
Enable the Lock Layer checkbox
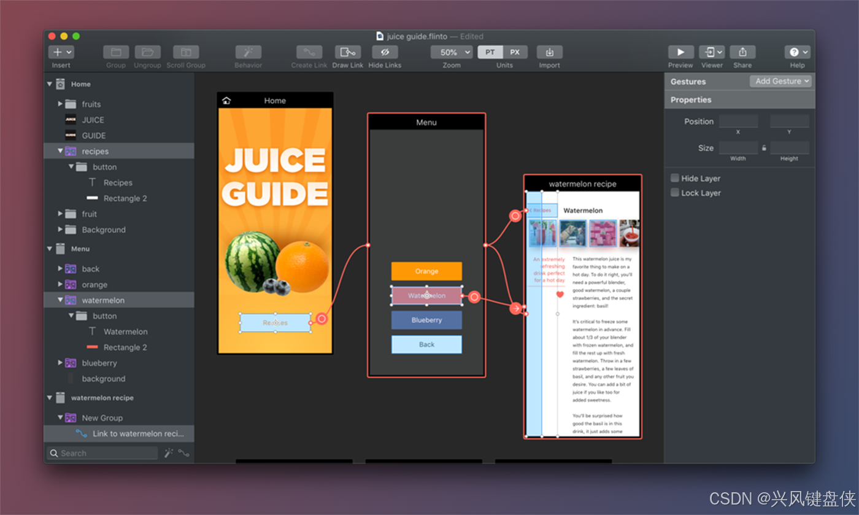[x=675, y=193]
